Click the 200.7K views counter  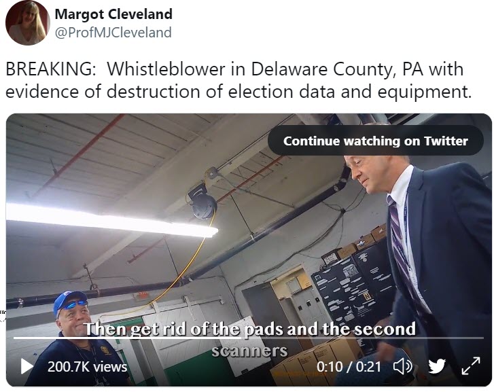point(87,367)
